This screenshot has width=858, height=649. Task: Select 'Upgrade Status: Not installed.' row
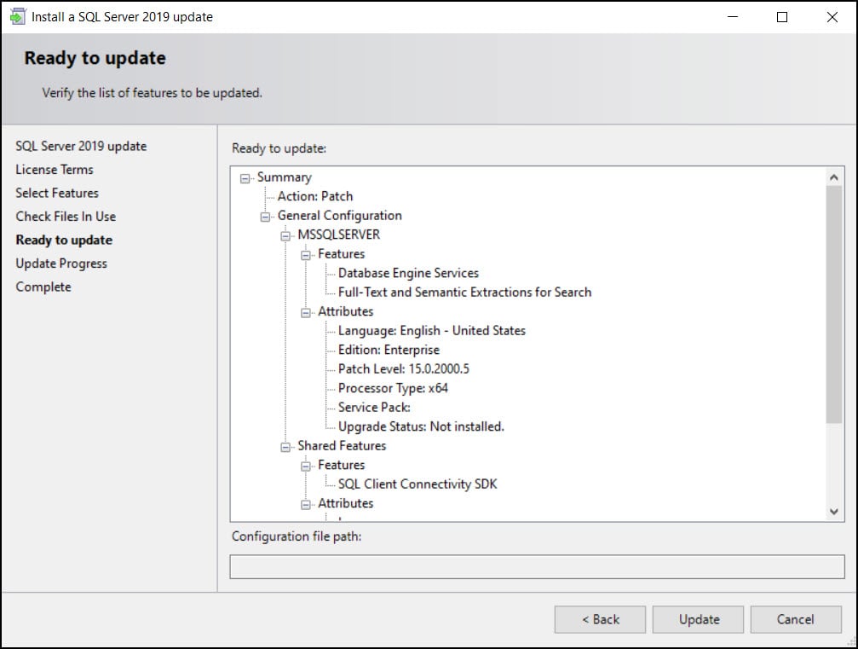point(421,426)
